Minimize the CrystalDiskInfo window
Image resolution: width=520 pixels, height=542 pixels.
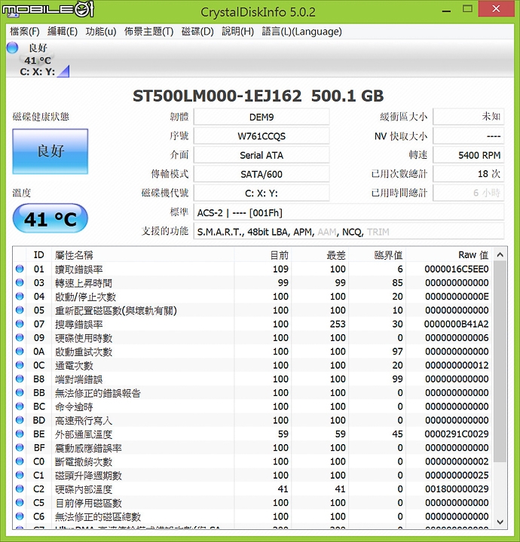click(x=446, y=10)
